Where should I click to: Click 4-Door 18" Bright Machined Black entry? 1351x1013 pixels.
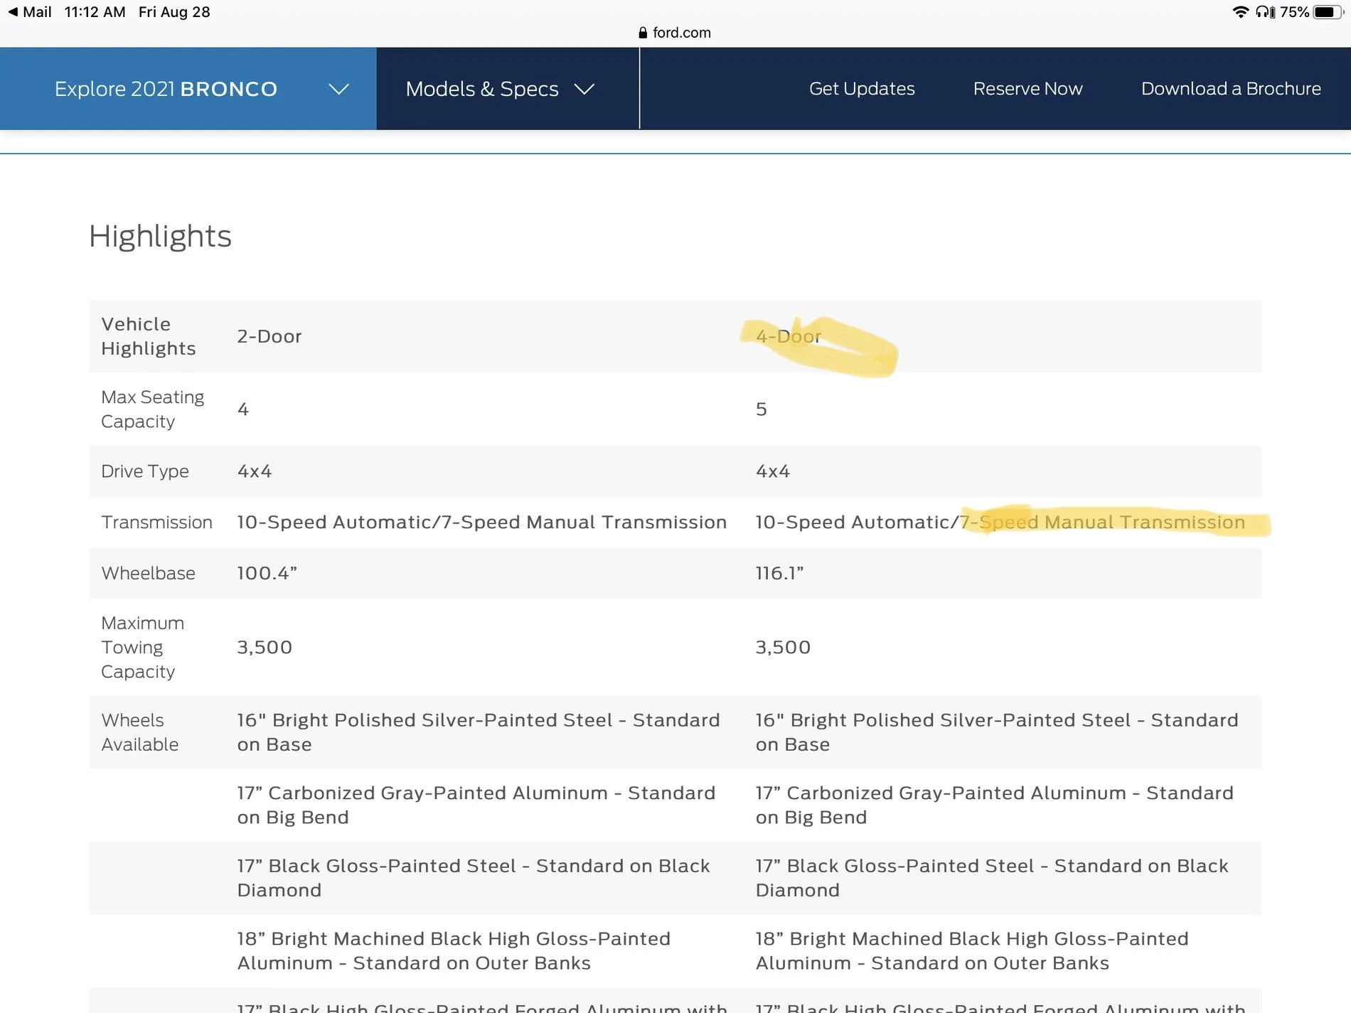coord(972,951)
